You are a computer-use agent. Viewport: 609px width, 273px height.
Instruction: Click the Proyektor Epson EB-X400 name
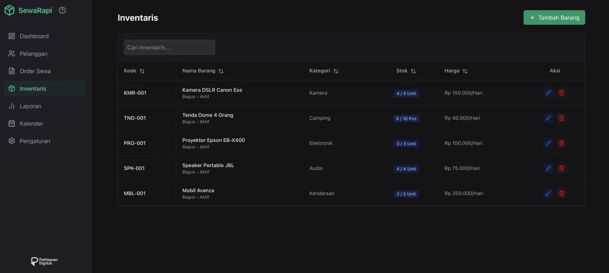click(x=214, y=140)
